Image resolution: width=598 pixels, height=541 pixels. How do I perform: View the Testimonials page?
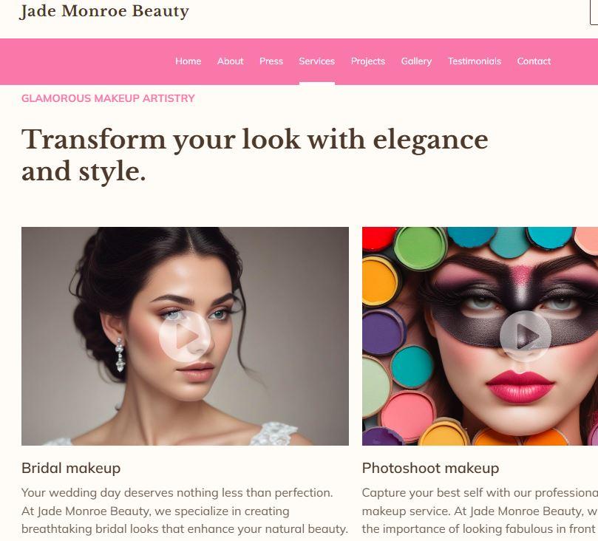tap(475, 61)
